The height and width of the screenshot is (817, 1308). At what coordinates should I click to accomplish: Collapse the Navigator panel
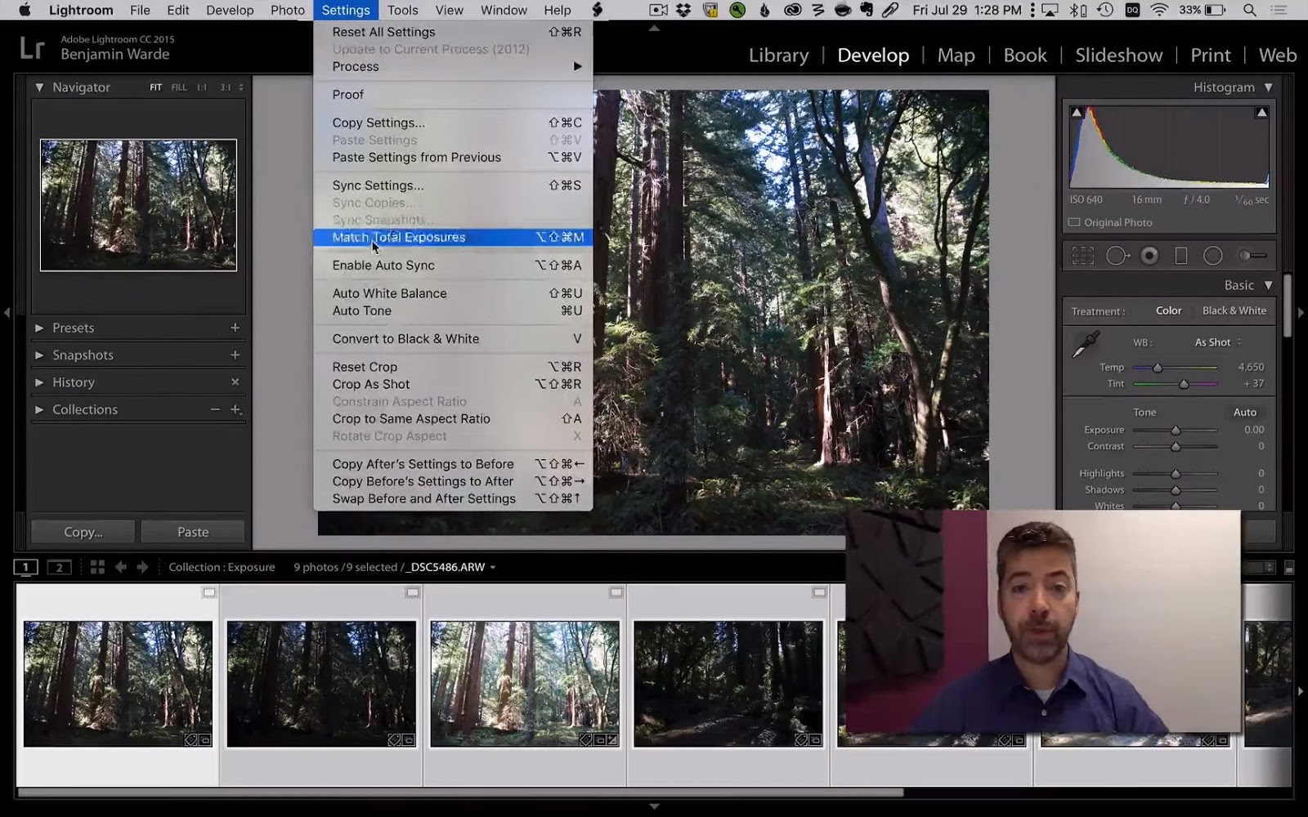(39, 87)
